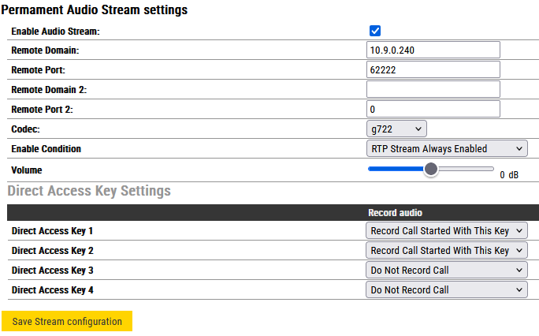Expand Direct Access Key 4 record dropdown
The width and height of the screenshot is (539, 336).
coord(447,290)
